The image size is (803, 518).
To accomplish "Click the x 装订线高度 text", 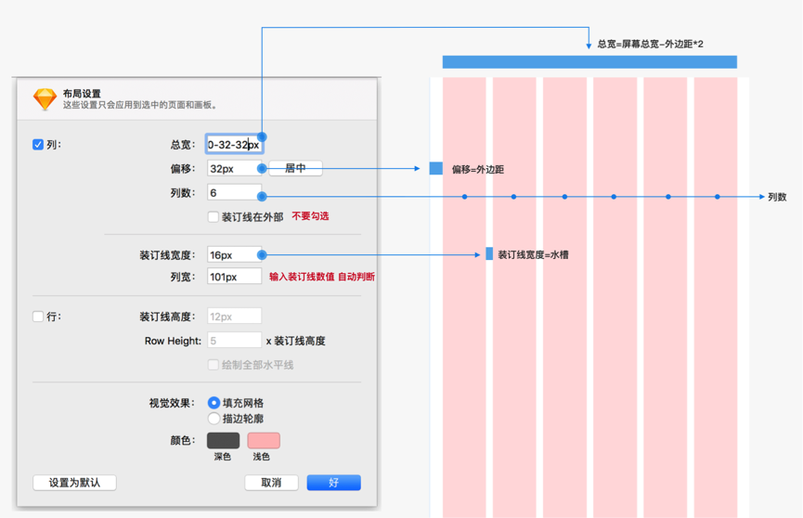I will 296,341.
